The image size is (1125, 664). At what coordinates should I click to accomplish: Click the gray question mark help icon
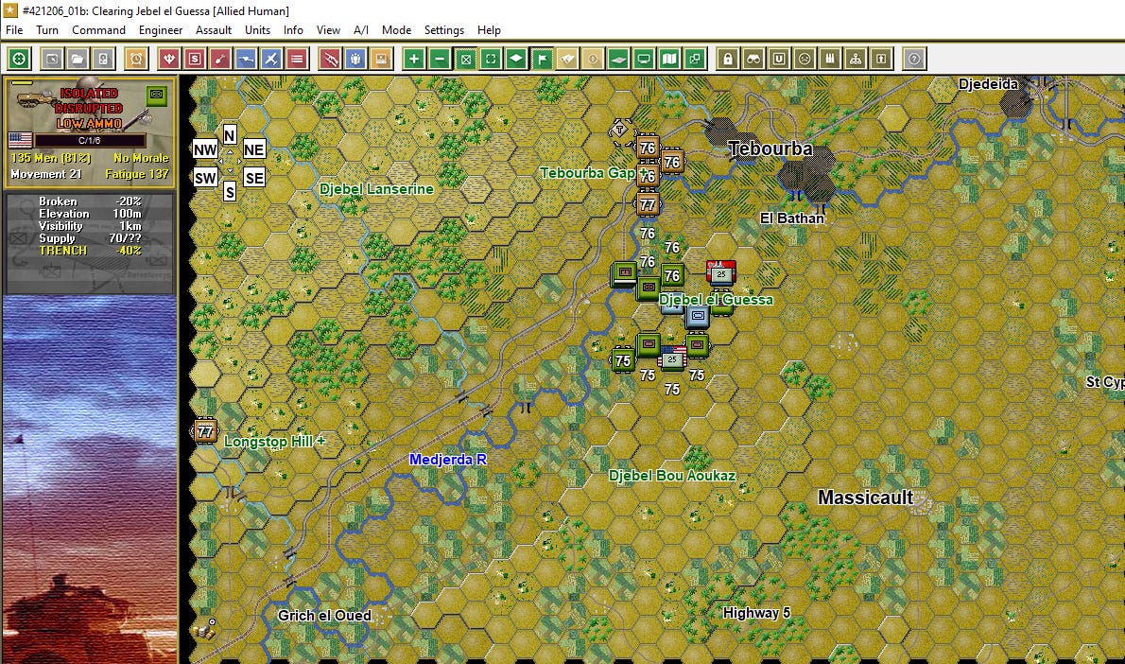[914, 59]
